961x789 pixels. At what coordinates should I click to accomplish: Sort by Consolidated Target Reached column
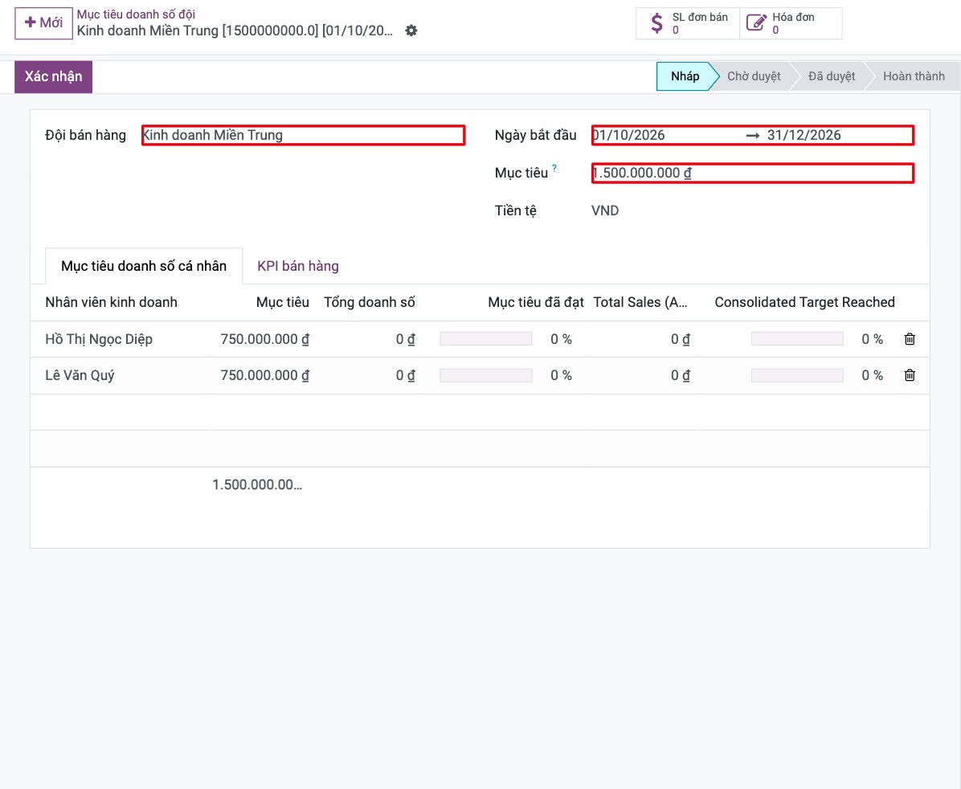click(x=804, y=302)
